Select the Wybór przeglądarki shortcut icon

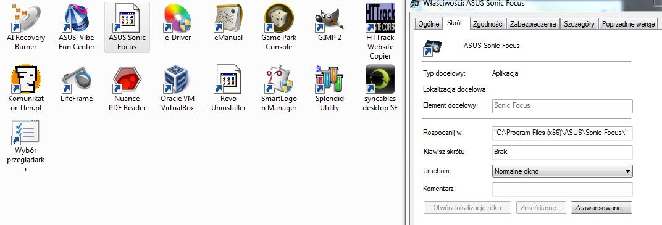(x=26, y=133)
